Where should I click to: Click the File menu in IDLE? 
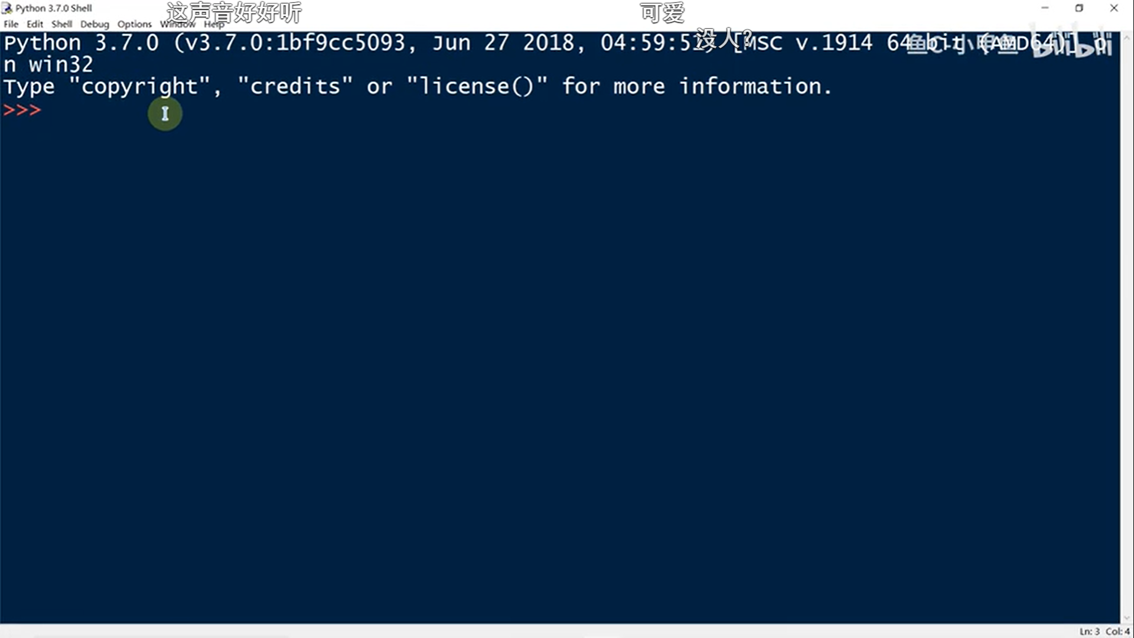tap(10, 24)
